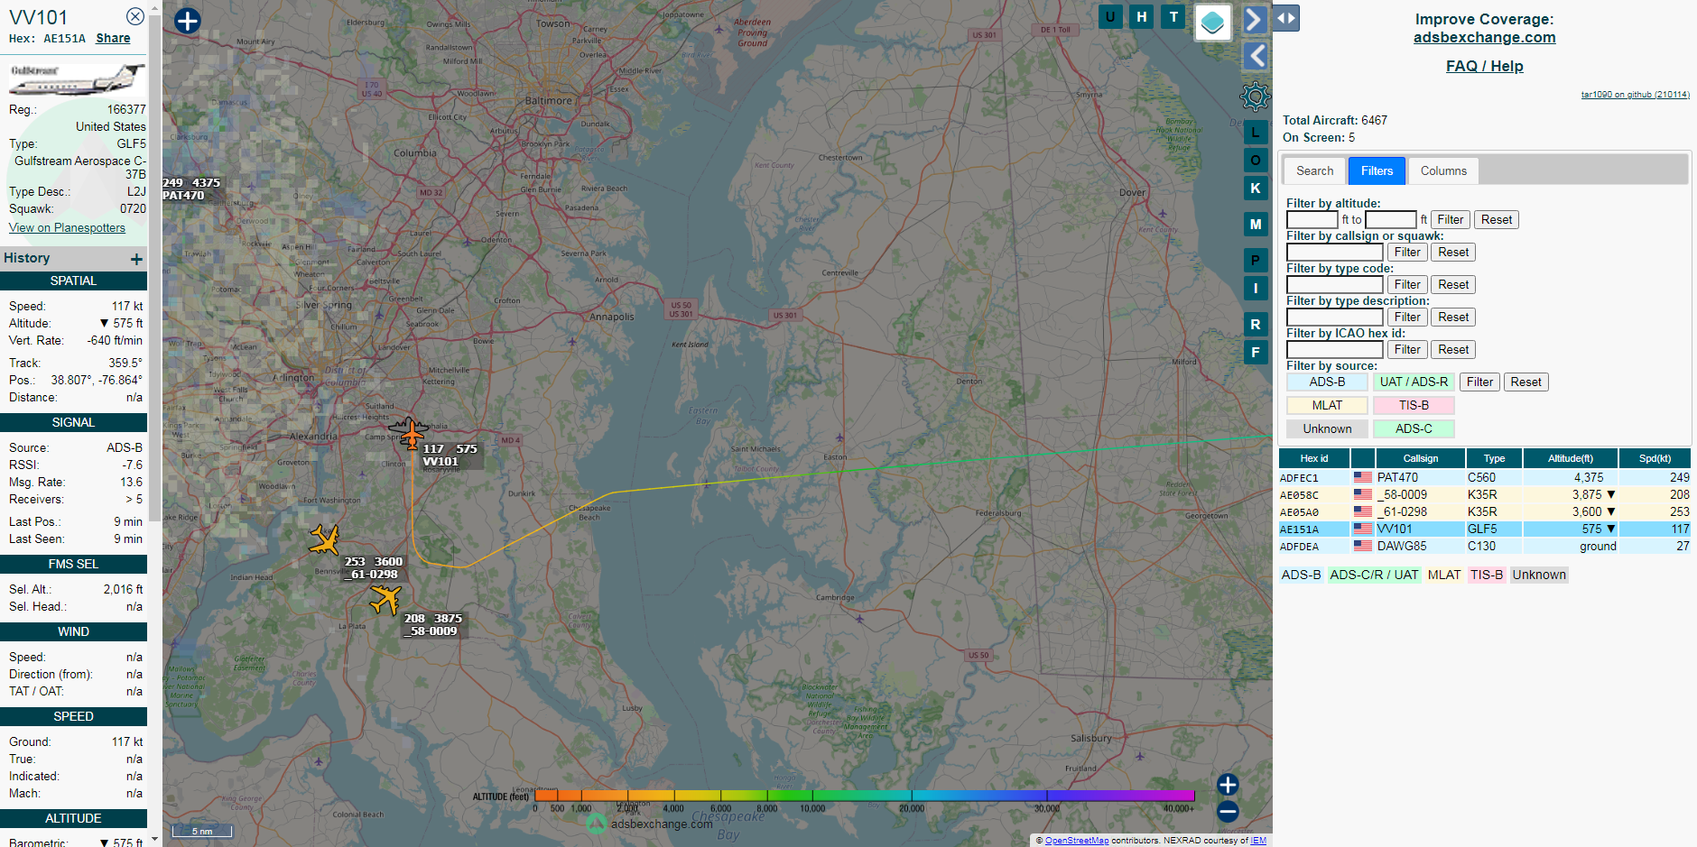The image size is (1697, 847).
Task: Toggle the T map button
Action: point(1173,16)
